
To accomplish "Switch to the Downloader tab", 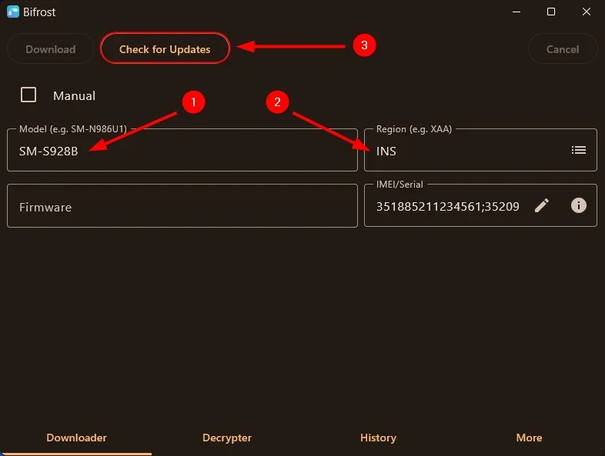I will click(76, 438).
